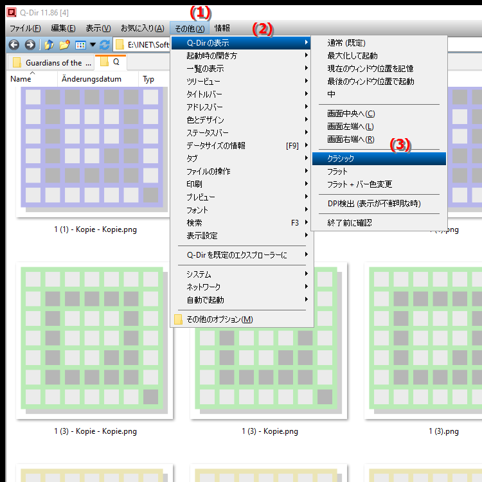Expand the アドレスバー submenu
The image size is (482, 482).
[x=241, y=107]
